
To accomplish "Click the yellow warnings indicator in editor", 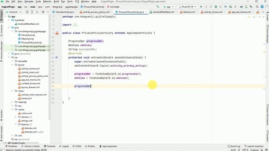I will [x=249, y=17].
